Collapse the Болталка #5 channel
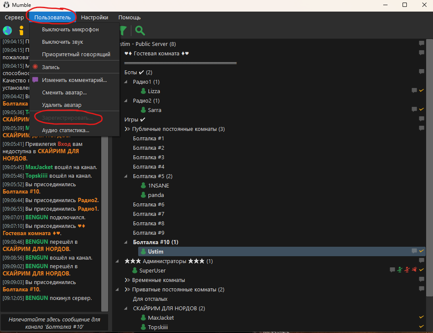Viewport: 433px width, 333px height. [x=126, y=176]
